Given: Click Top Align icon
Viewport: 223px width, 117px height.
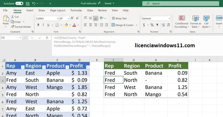Looking at the screenshot, I should [x=85, y=18].
